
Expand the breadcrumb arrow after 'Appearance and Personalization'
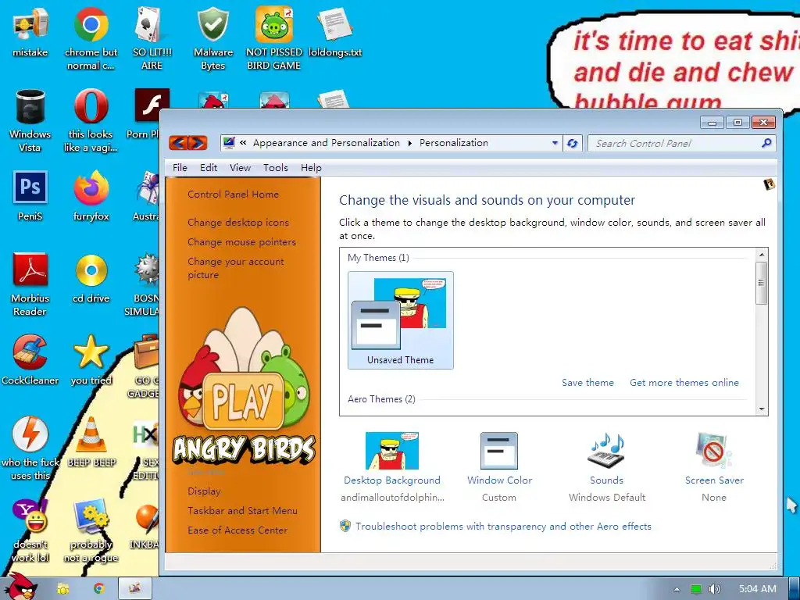409,144
